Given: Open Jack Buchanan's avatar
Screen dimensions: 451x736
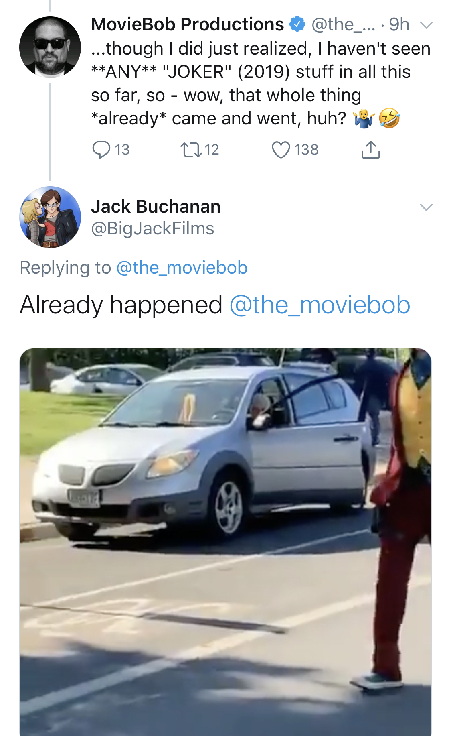Looking at the screenshot, I should click(50, 217).
